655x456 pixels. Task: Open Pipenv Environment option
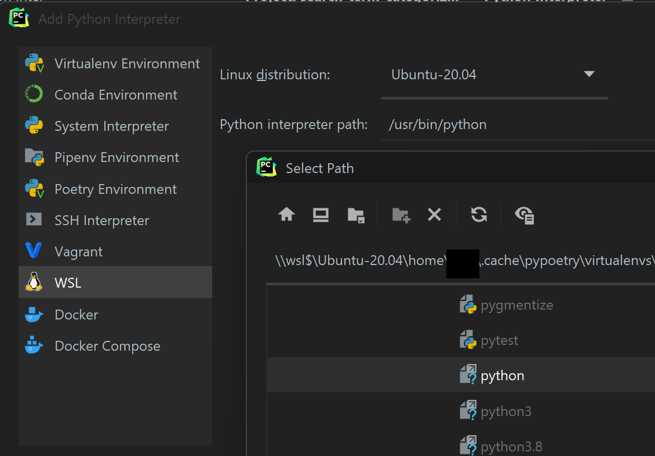115,157
